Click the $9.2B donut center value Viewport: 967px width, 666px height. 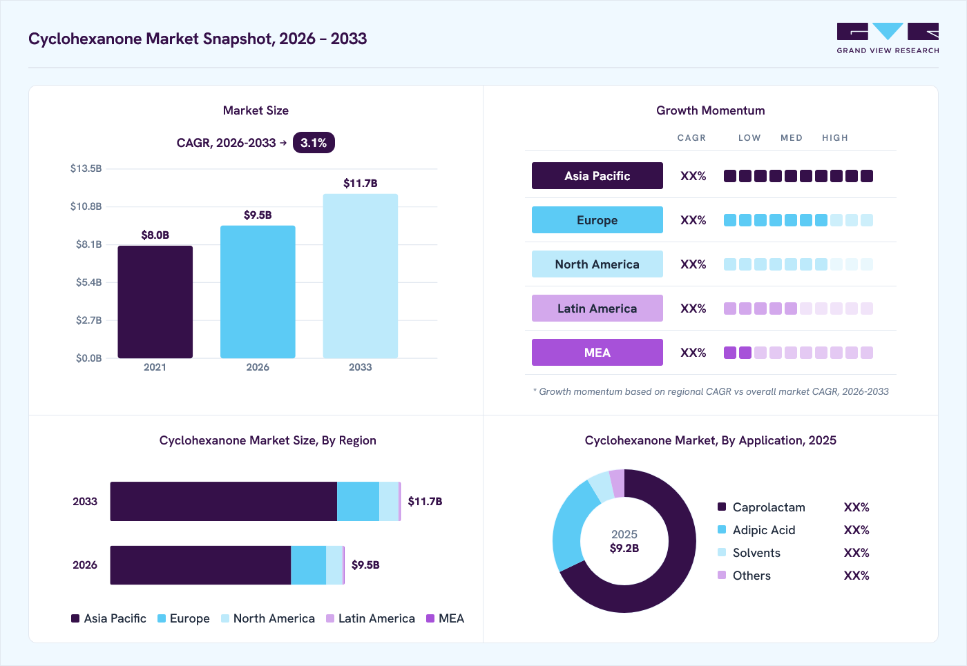coord(624,549)
